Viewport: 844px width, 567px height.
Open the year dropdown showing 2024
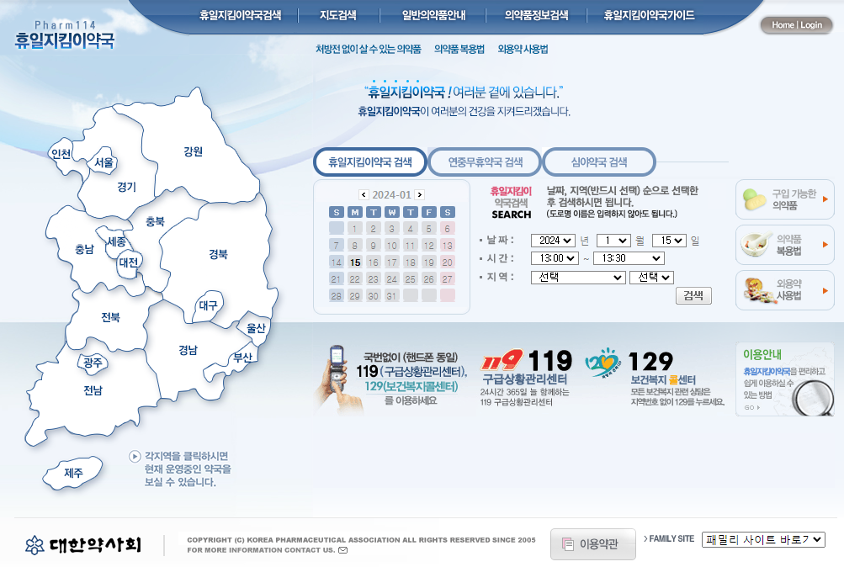(x=553, y=241)
